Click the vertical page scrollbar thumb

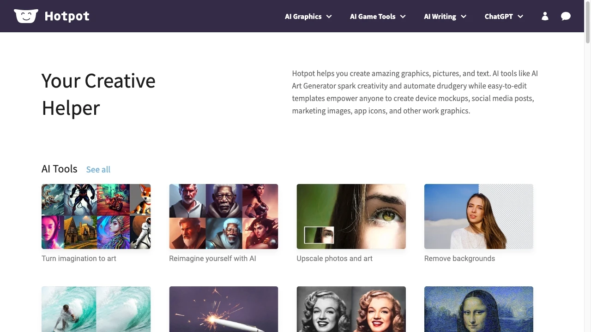[x=587, y=23]
